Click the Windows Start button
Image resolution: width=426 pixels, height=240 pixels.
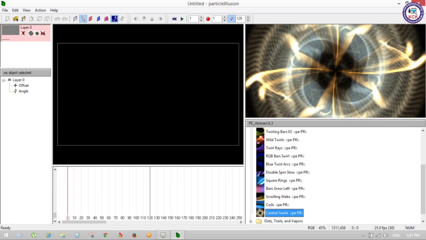6,235
